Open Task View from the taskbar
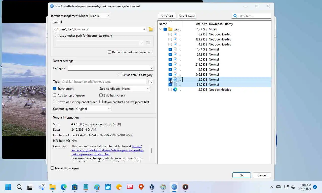Screen dimensions: 322x193 (x=30, y=187)
